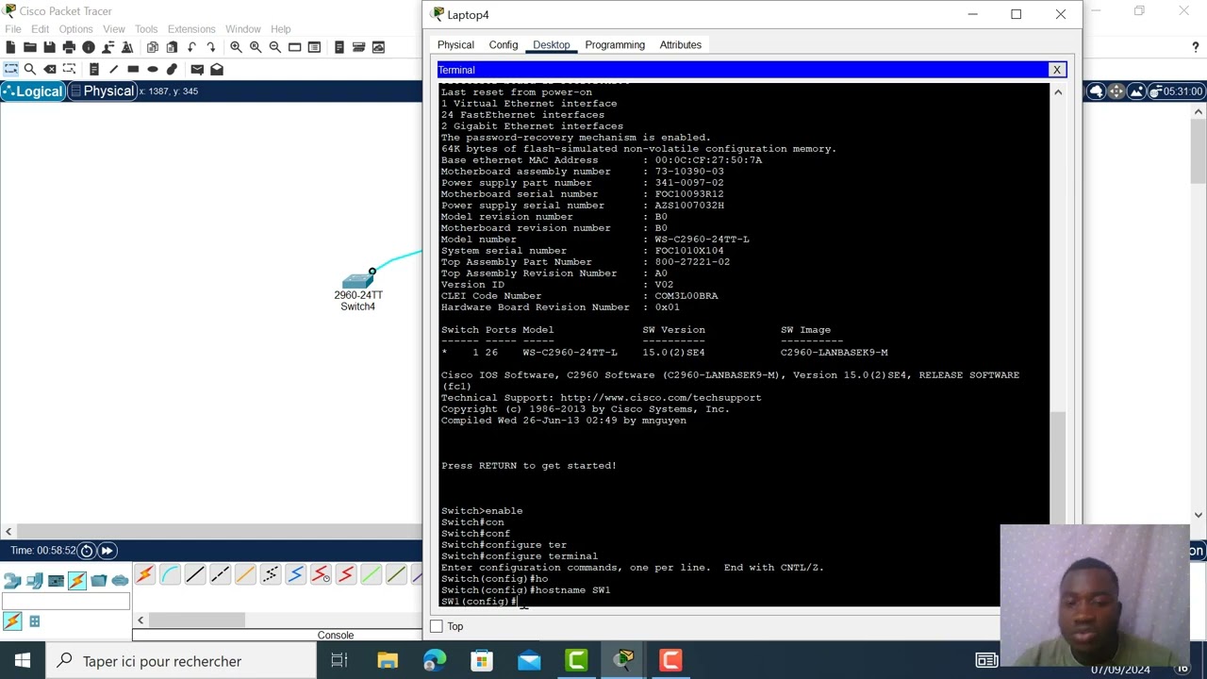This screenshot has height=679, width=1207.
Task: Choose the Delete tool icon
Action: point(50,69)
